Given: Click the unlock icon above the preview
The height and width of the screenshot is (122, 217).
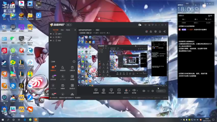Looking at the screenshot, I should [x=151, y=31].
